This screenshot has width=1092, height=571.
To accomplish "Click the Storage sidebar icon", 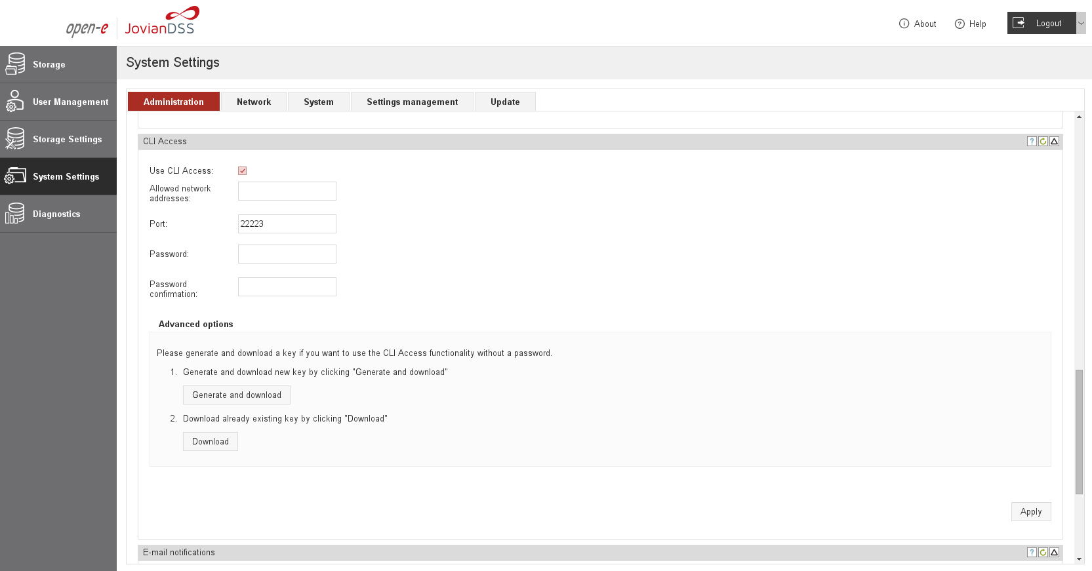I will point(15,64).
